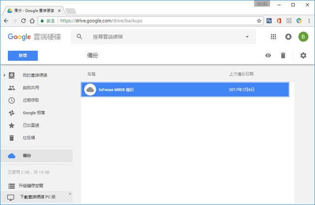The height and width of the screenshot is (205, 315).
Task: Click the search magnifier icon
Action: tap(79, 36)
